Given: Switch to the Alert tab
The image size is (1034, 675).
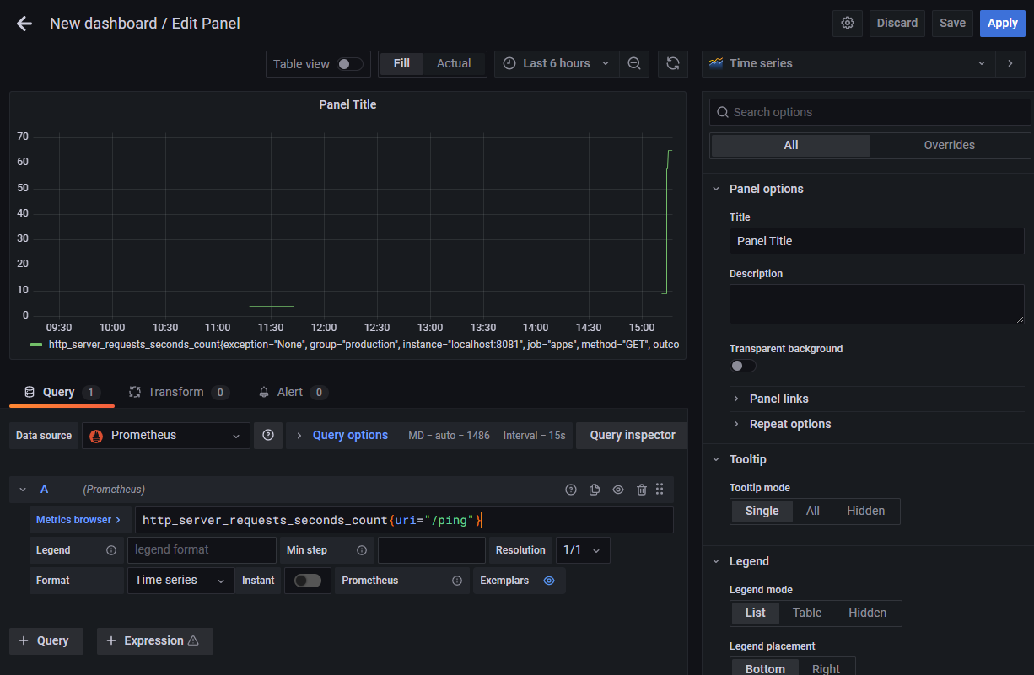Looking at the screenshot, I should click(293, 392).
